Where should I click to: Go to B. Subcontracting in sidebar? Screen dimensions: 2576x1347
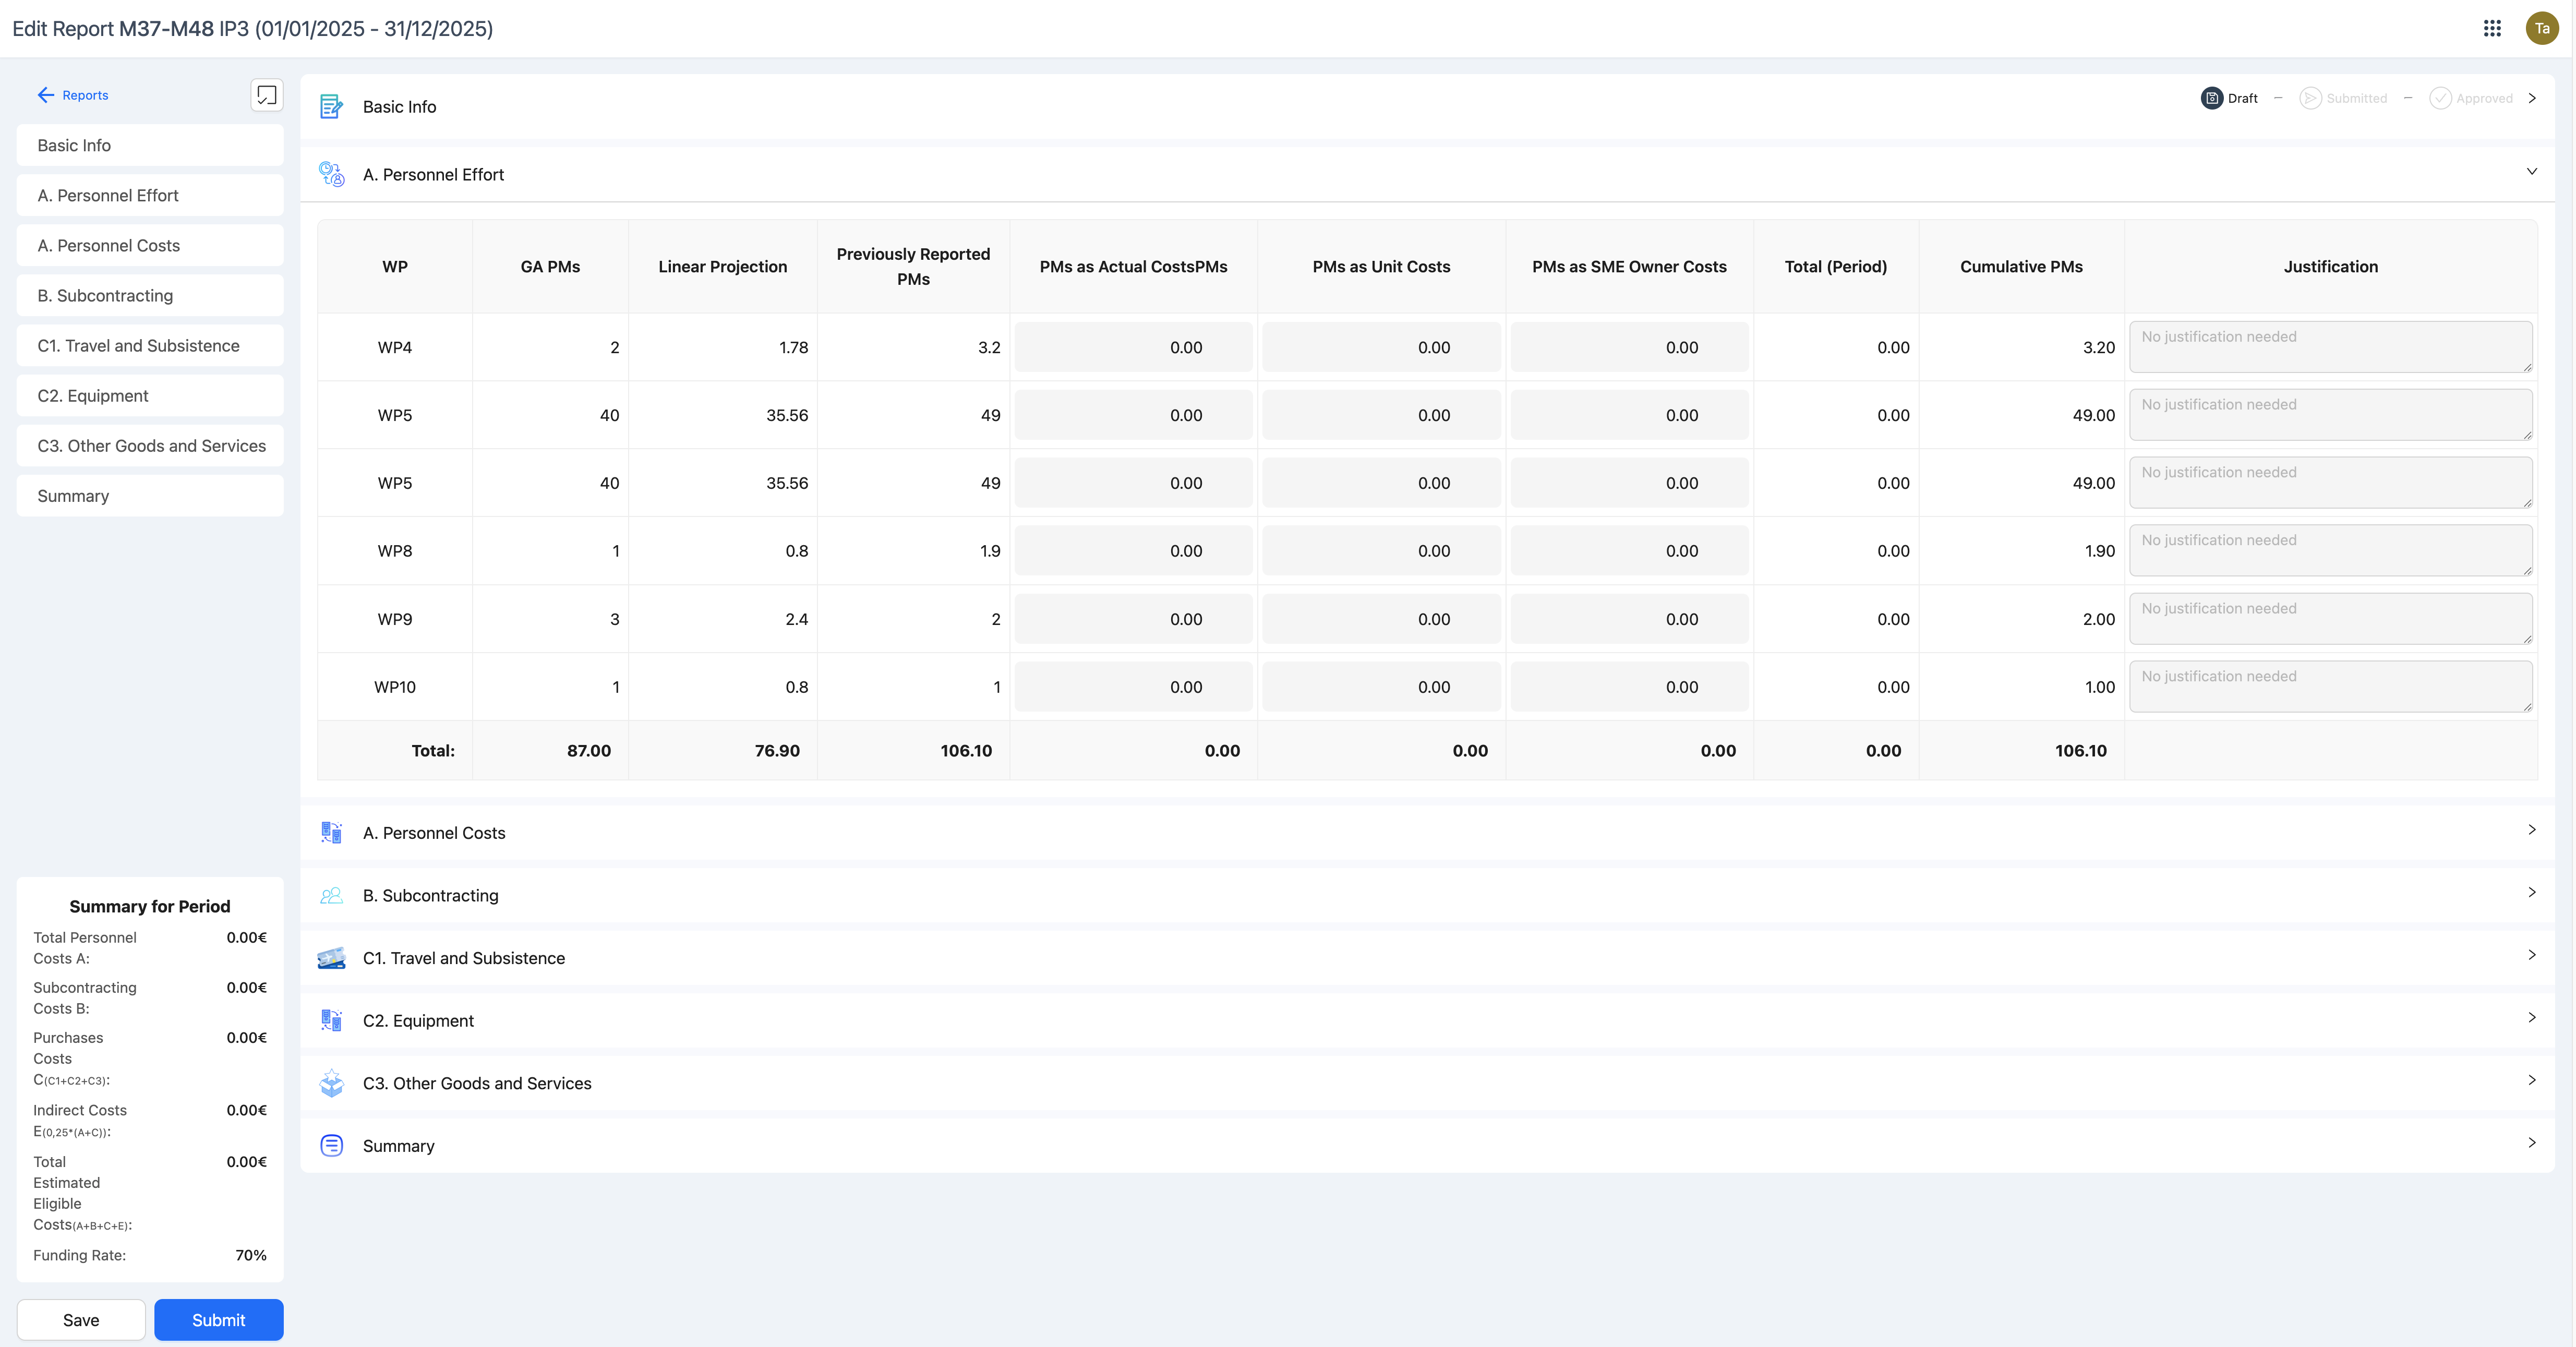point(150,296)
